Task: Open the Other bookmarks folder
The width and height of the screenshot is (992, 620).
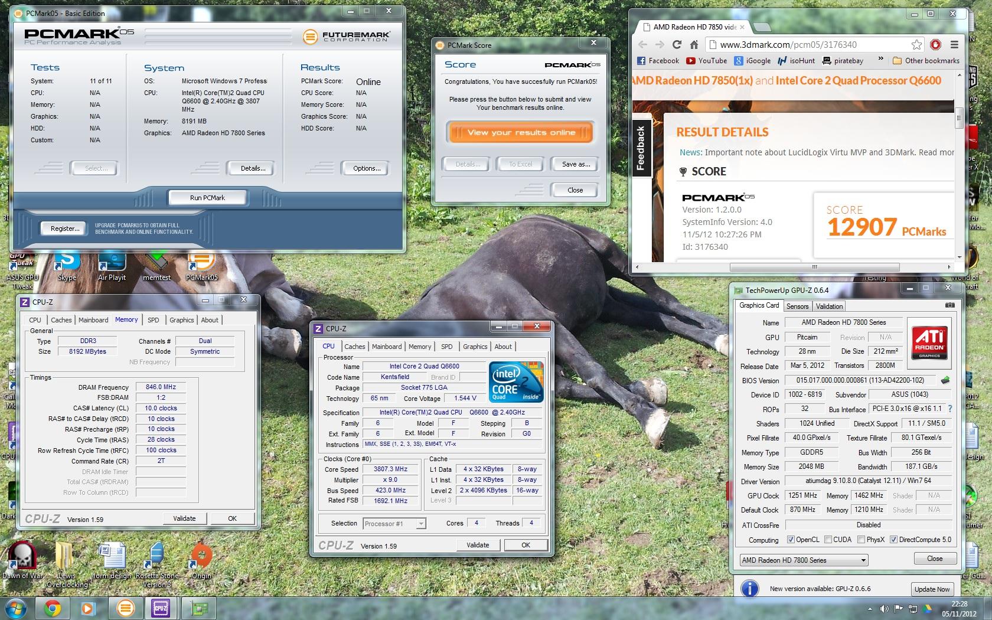Action: 926,60
